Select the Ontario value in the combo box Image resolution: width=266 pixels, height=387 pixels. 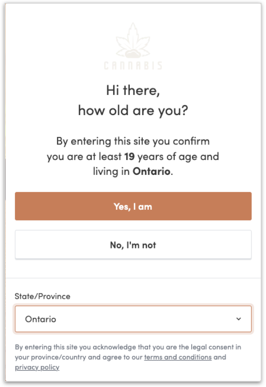coord(41,319)
